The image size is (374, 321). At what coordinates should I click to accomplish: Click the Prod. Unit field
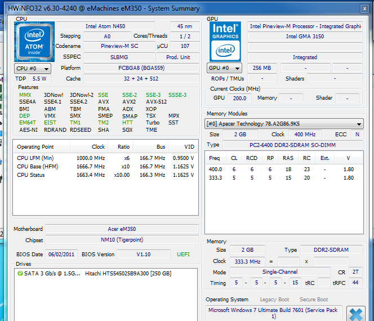[x=177, y=57]
